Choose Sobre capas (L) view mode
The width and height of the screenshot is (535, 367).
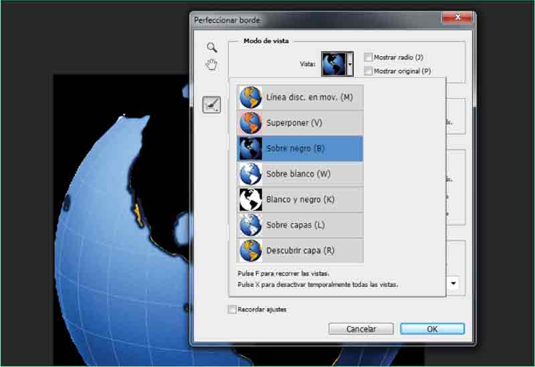(x=300, y=225)
